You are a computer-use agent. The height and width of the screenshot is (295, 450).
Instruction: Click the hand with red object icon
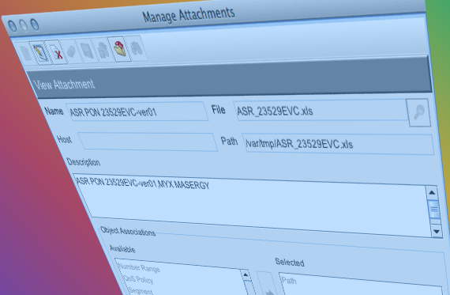click(x=120, y=49)
